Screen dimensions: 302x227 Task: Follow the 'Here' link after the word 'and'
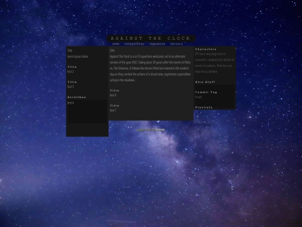coord(214,72)
